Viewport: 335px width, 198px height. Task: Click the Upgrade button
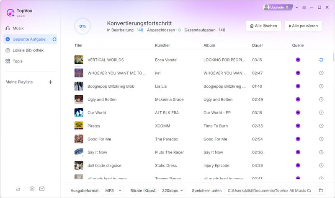278,7
